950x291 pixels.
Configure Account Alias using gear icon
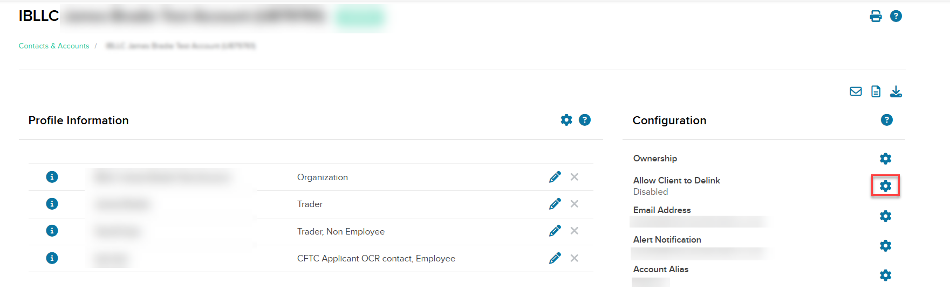(x=886, y=275)
